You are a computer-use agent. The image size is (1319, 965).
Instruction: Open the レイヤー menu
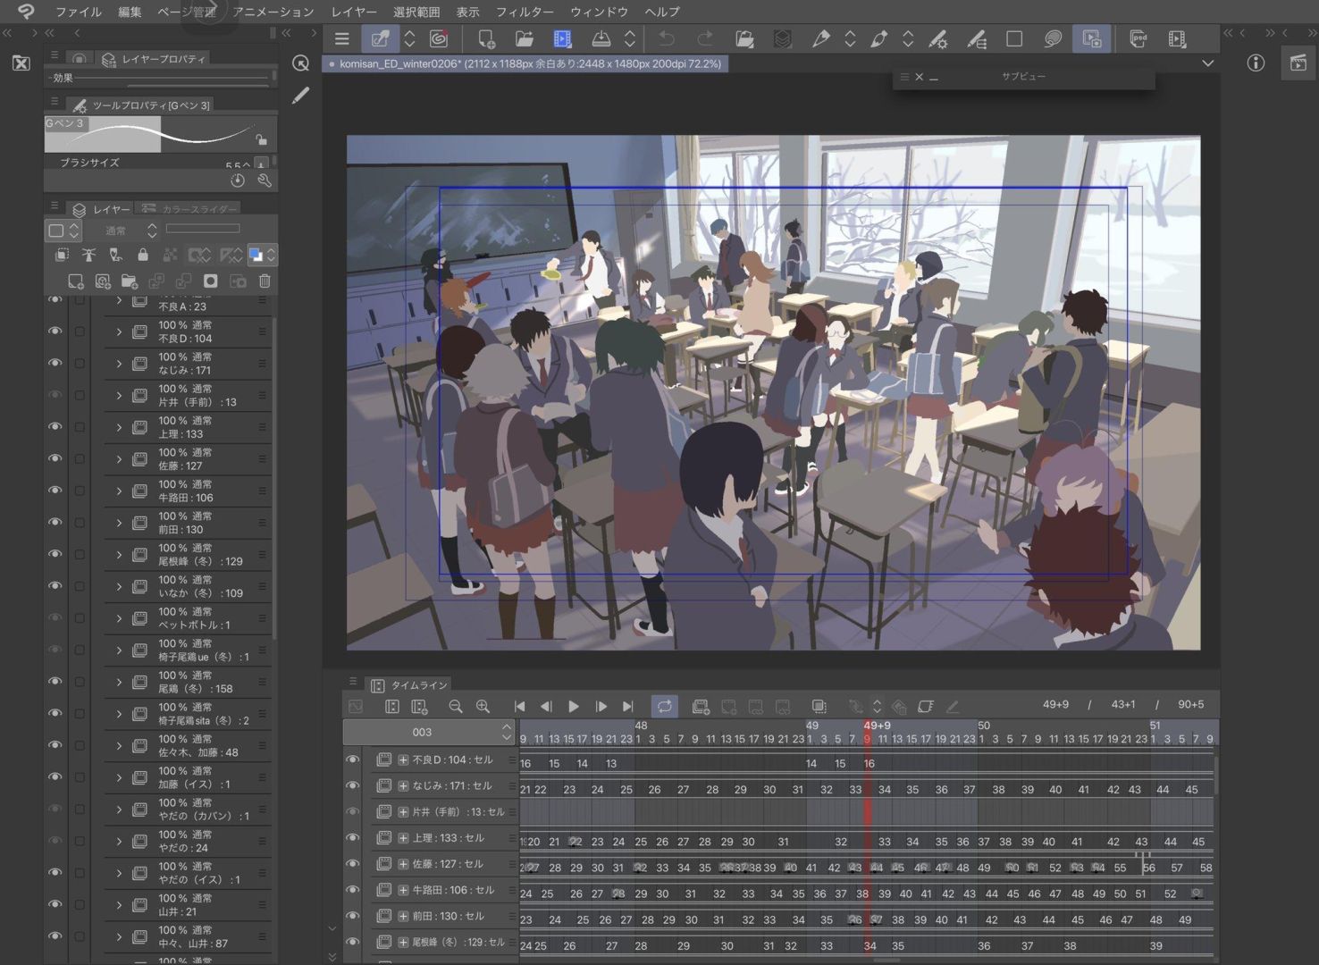pyautogui.click(x=354, y=12)
